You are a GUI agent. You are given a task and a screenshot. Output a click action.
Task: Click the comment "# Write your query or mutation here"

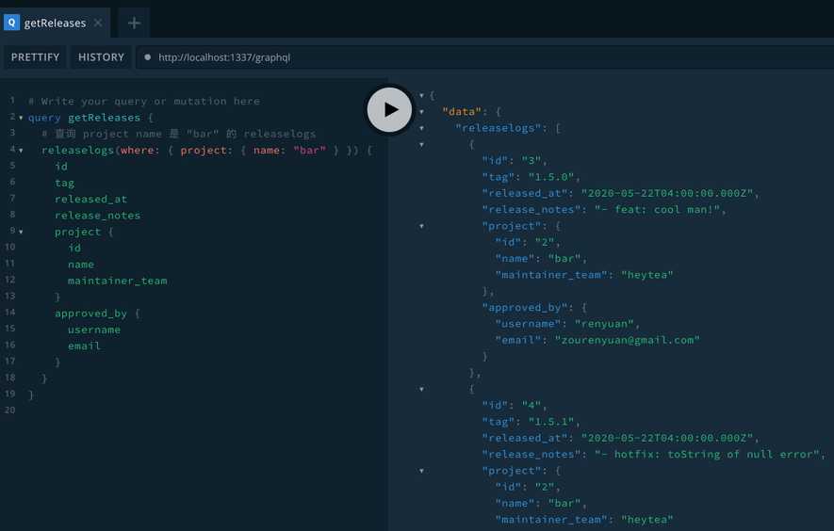pos(144,101)
